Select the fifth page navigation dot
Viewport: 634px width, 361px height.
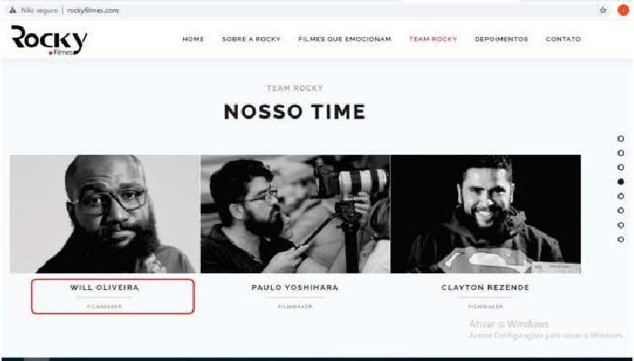point(620,196)
